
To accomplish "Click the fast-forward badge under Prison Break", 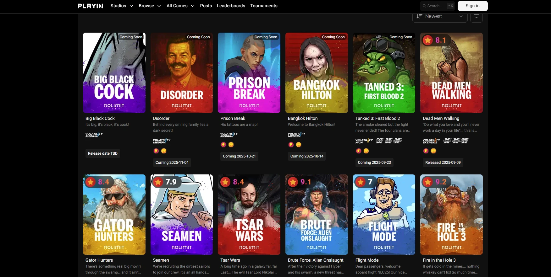I will tap(231, 145).
